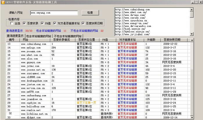Select row www.dldgmt.com in table
The image size is (203, 120).
98,118
